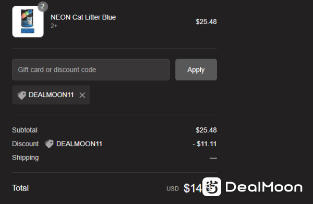Remove the DEALMOON11 discount code
The image size is (313, 204).
[82, 95]
